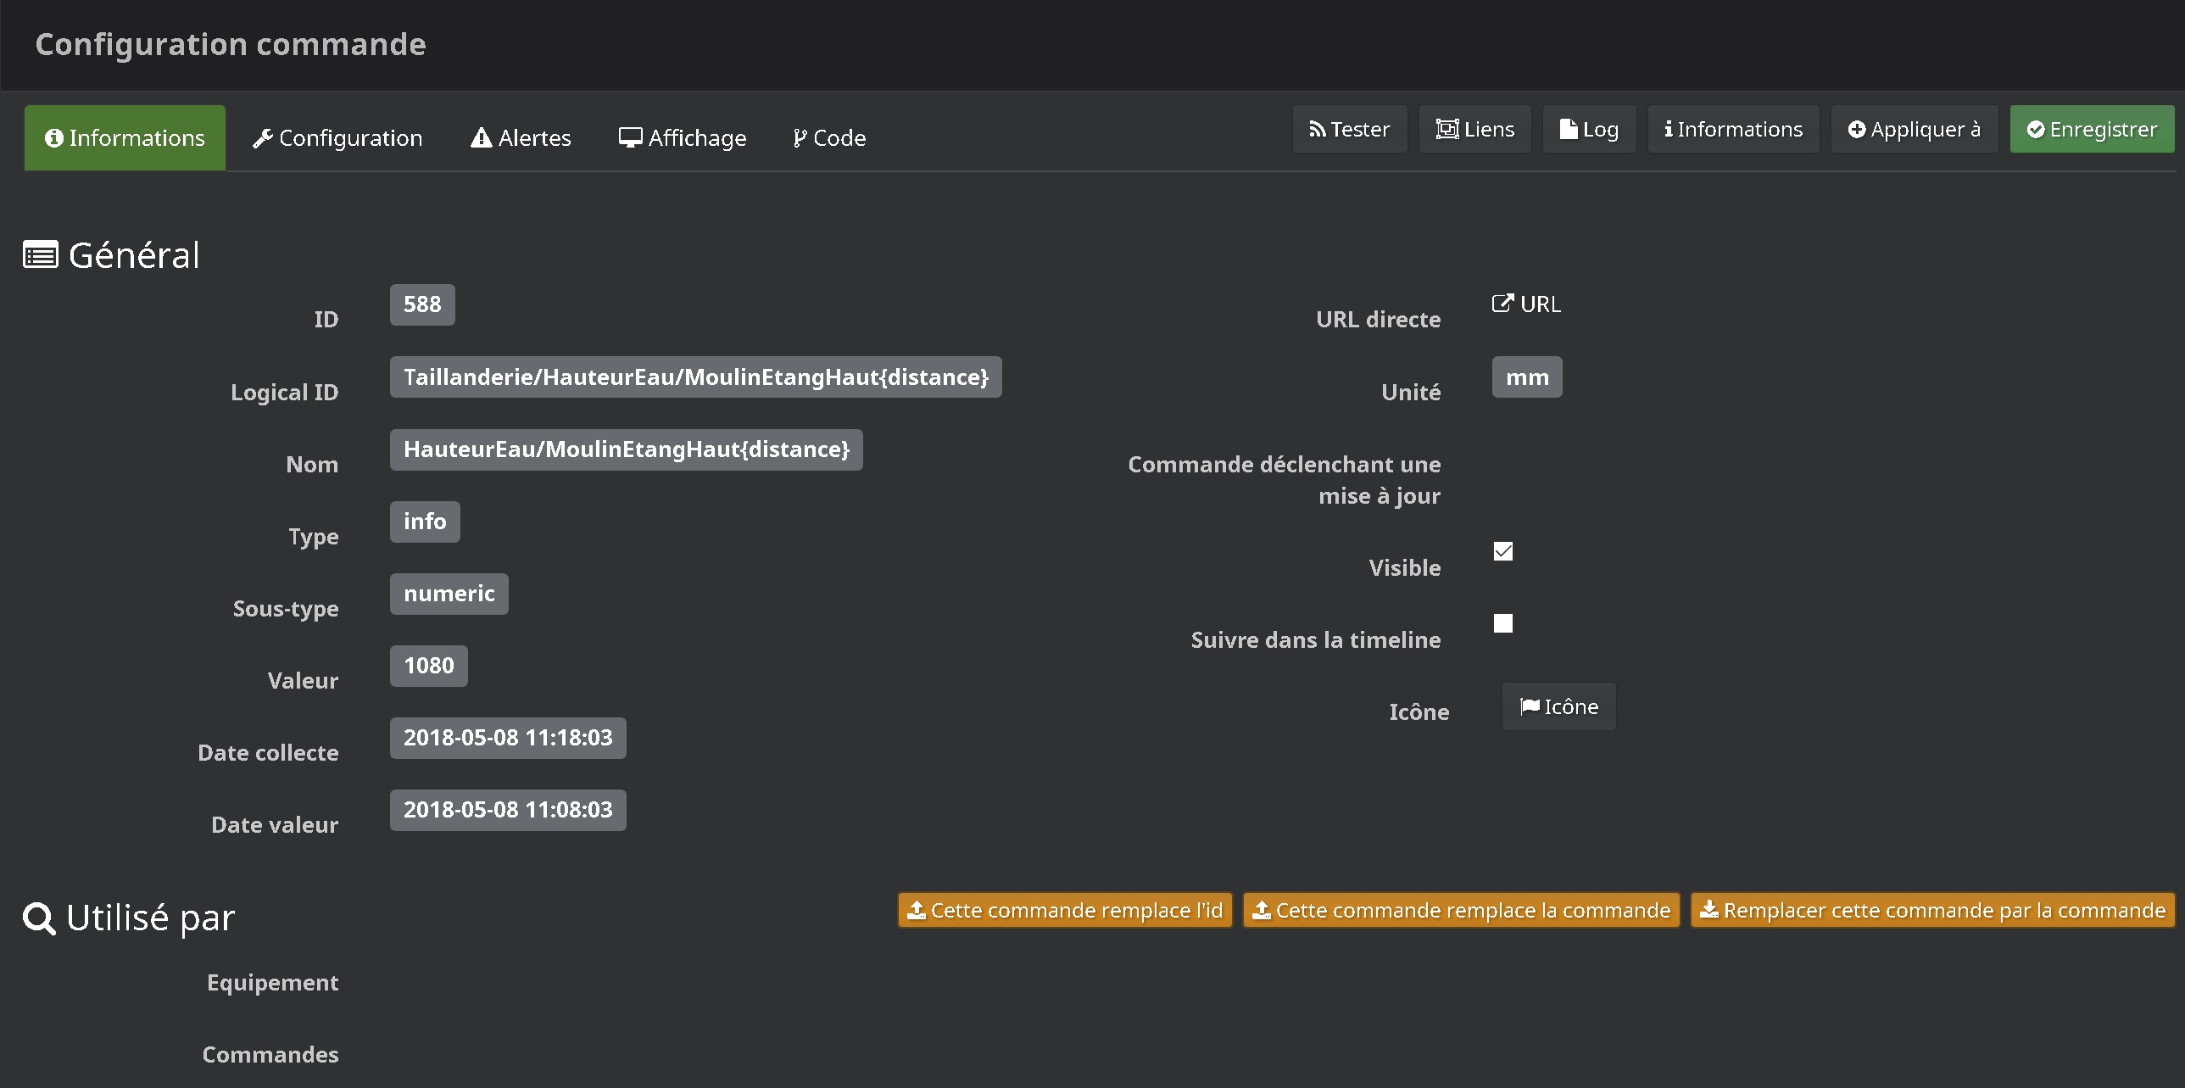Screen dimensions: 2185x1088
Task: Click Remplacer cette commande par la commande
Action: (x=1933, y=910)
